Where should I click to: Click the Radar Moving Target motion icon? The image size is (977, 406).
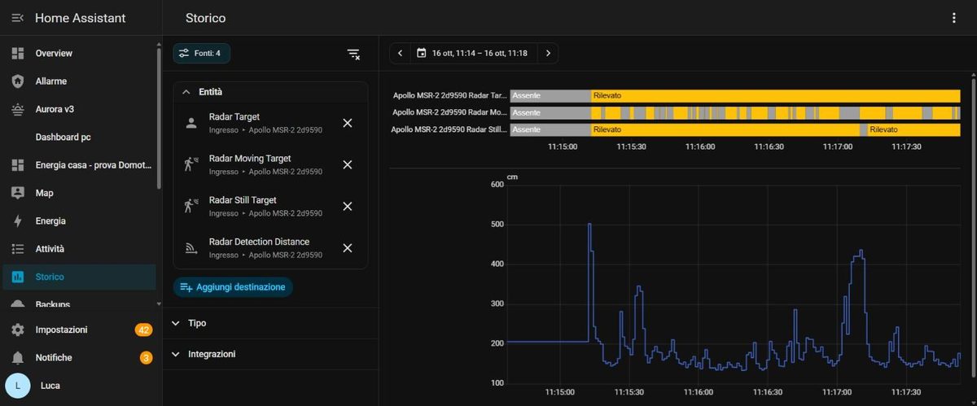[191, 165]
